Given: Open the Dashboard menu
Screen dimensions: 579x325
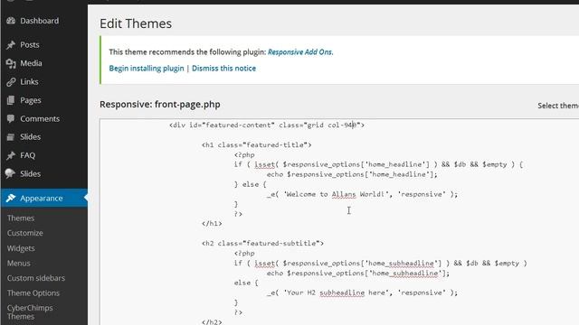Looking at the screenshot, I should (x=39, y=21).
